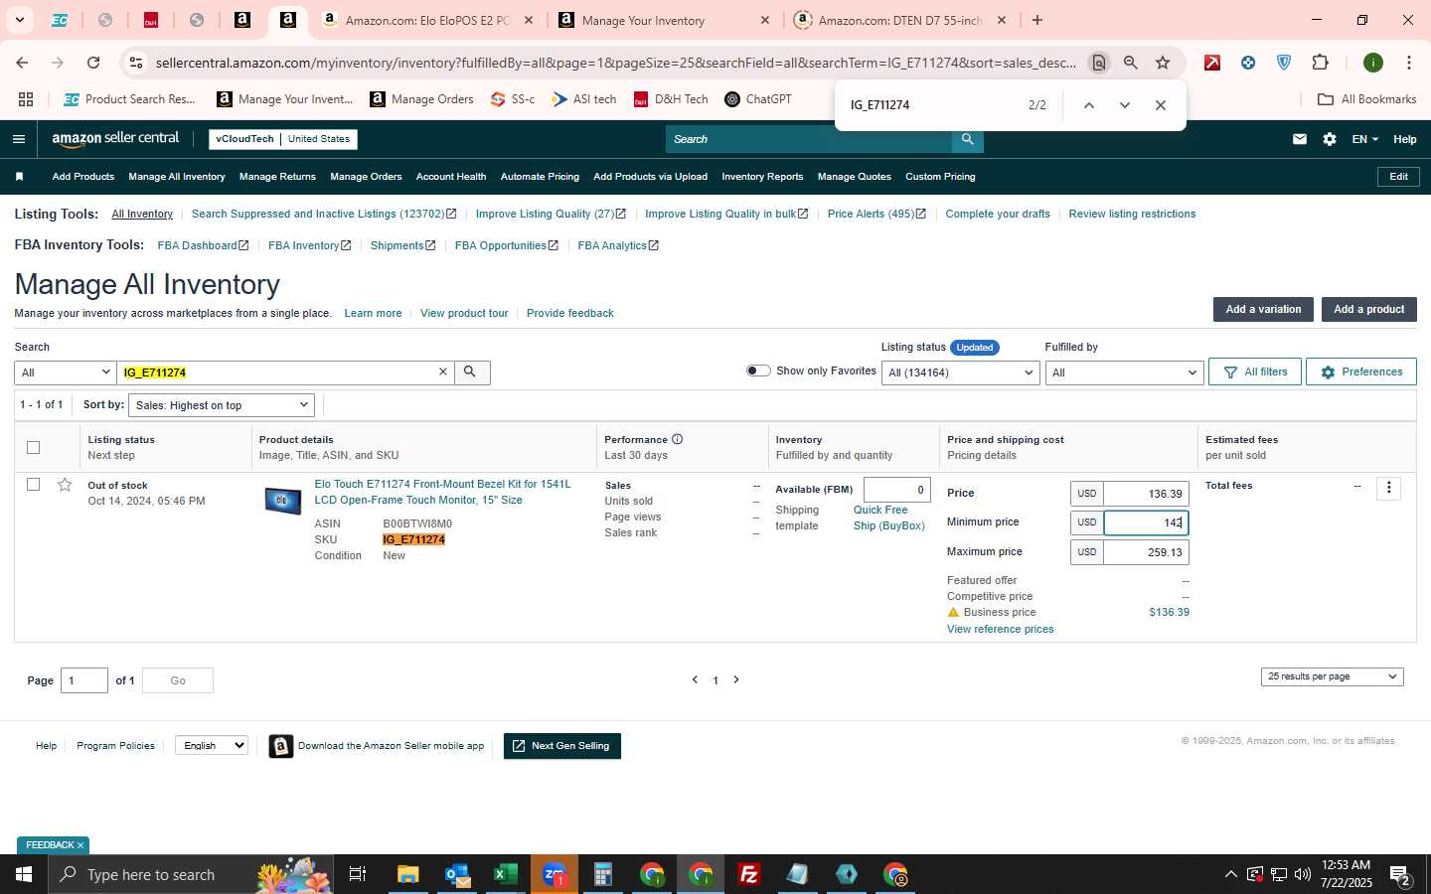Toggle Show only Favorites switch

point(758,371)
